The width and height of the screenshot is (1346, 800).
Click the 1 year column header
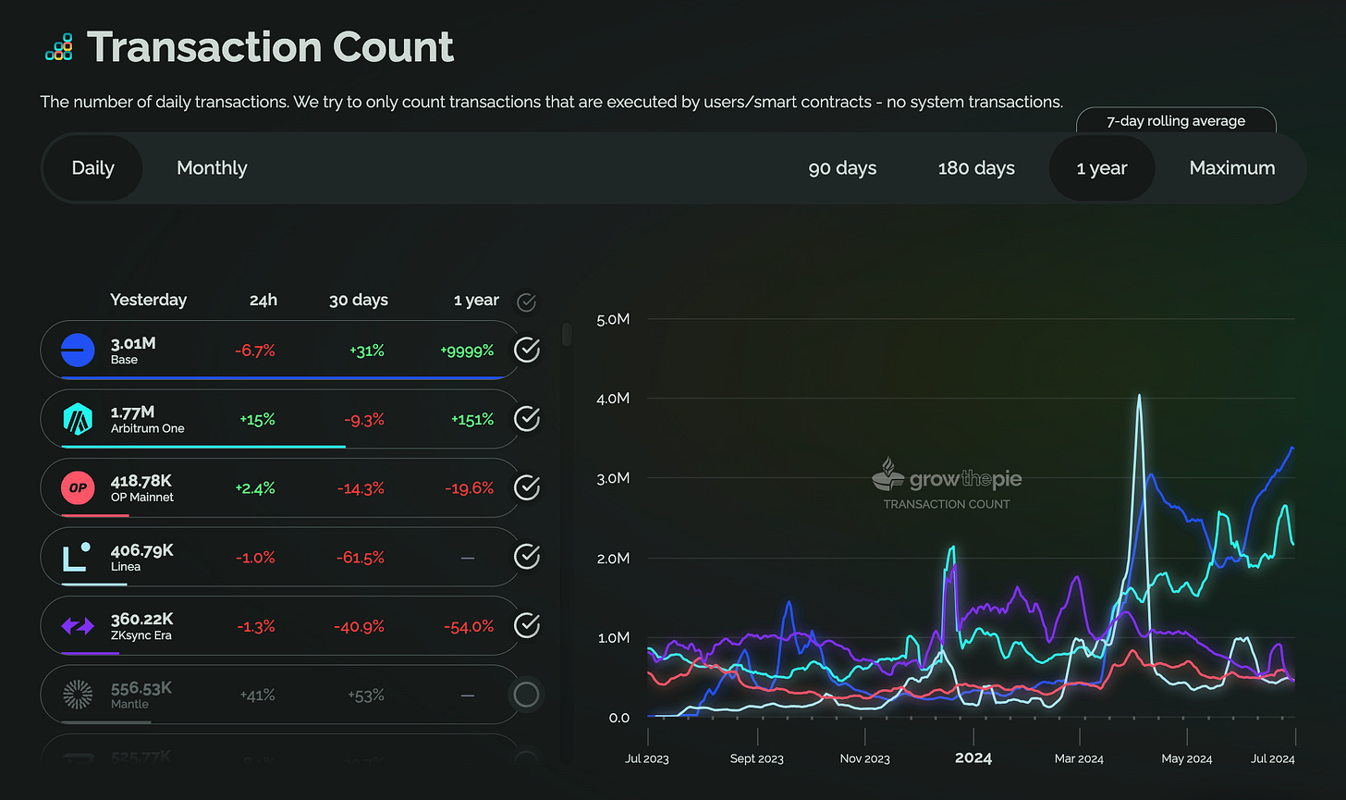click(x=476, y=300)
